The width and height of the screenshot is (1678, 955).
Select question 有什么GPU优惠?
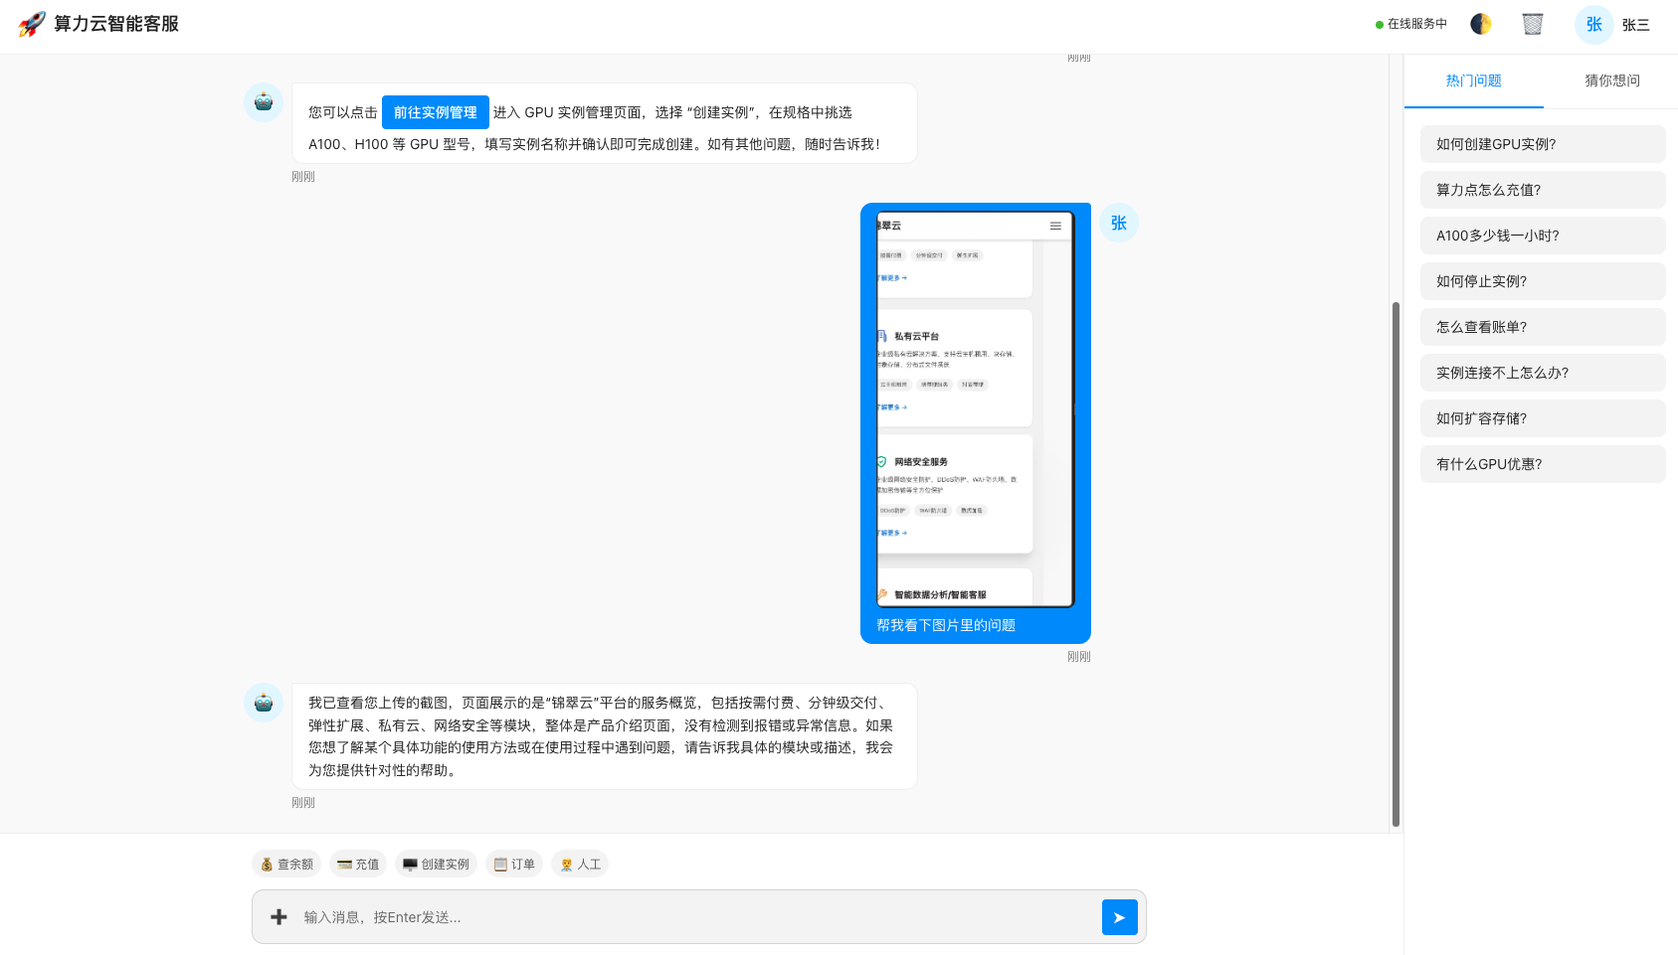click(x=1543, y=464)
